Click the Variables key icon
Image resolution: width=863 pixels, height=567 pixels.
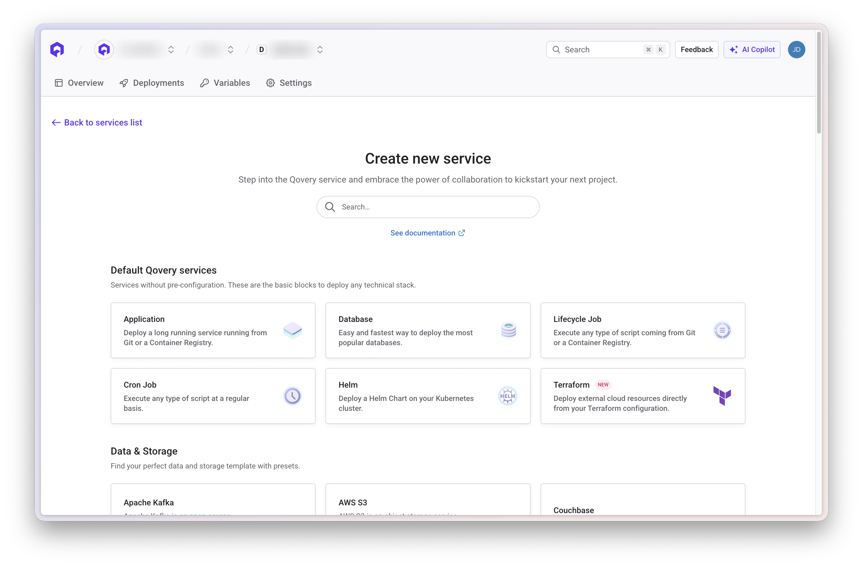[x=205, y=83]
